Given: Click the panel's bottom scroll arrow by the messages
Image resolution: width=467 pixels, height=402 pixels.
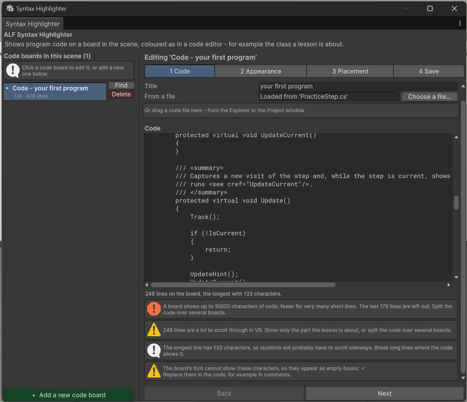Looking at the screenshot, I should pos(463,378).
